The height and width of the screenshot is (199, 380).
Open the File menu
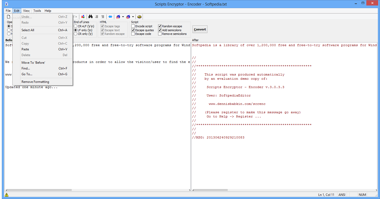8,11
